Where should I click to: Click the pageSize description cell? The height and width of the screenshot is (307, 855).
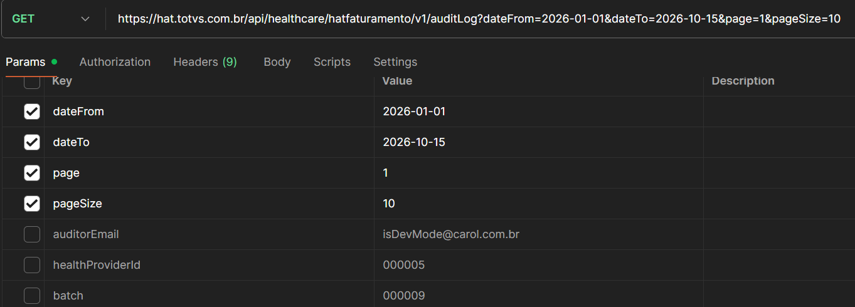[x=778, y=204]
